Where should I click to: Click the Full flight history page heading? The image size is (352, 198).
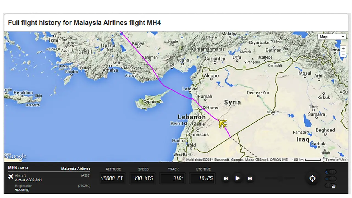(x=84, y=23)
